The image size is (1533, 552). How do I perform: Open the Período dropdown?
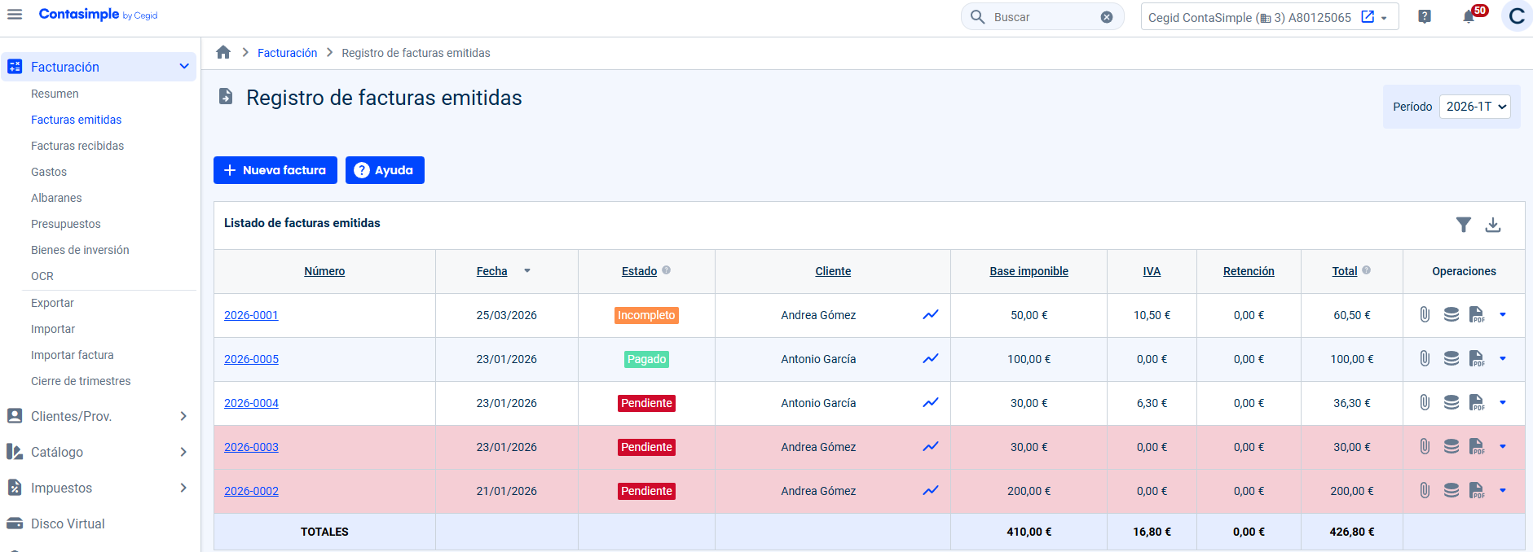pos(1474,107)
